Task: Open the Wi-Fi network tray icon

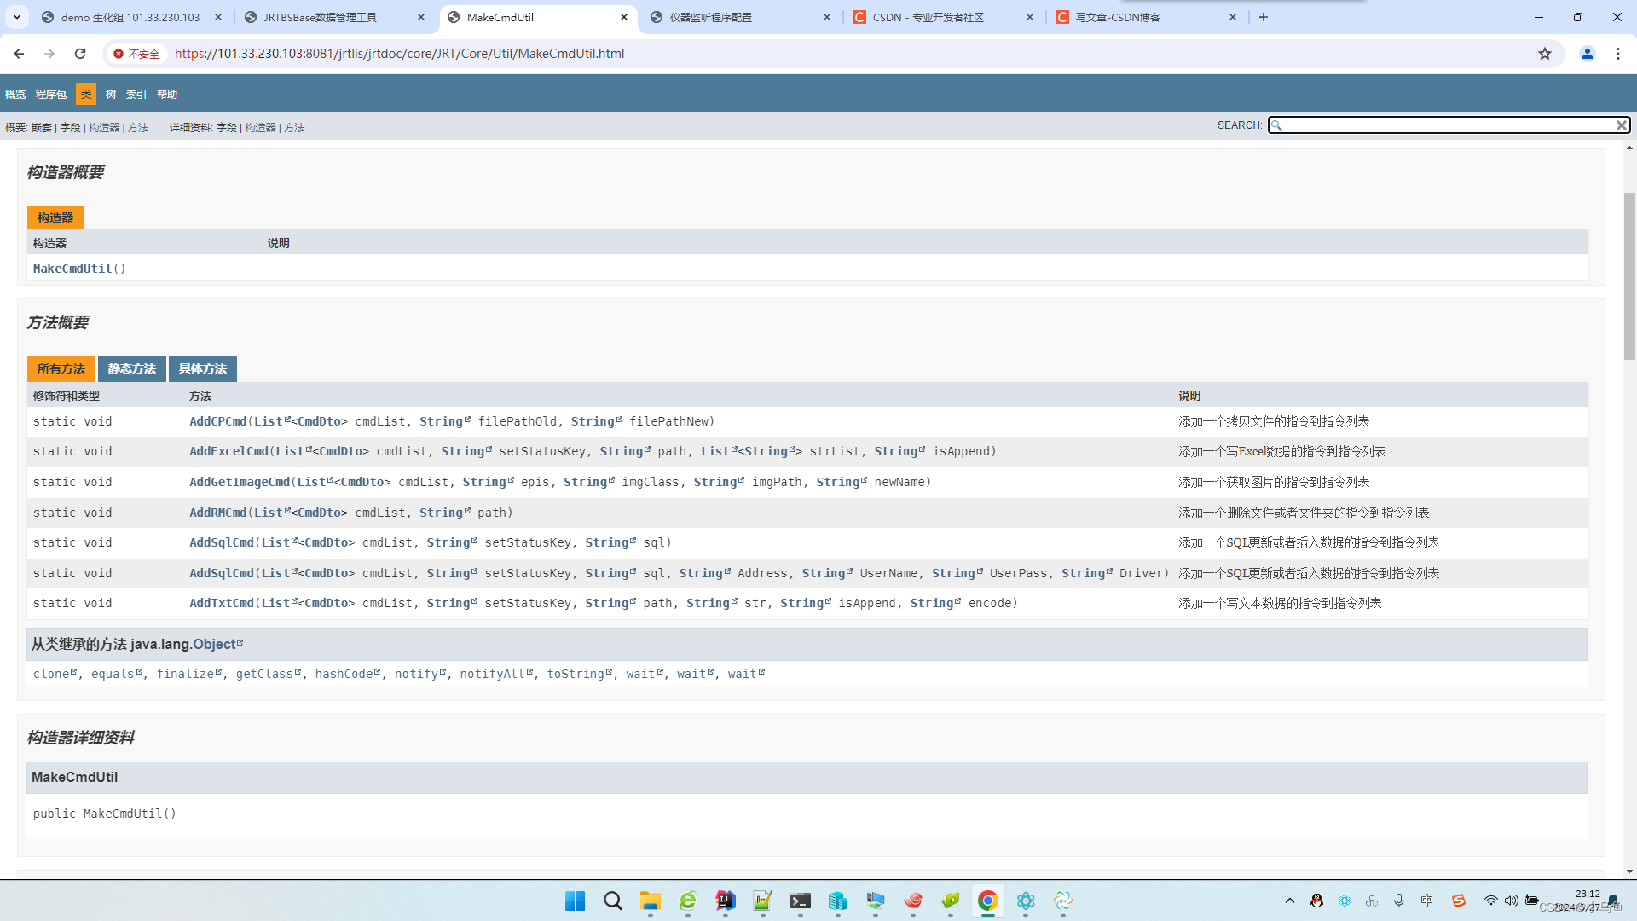Action: [1490, 901]
